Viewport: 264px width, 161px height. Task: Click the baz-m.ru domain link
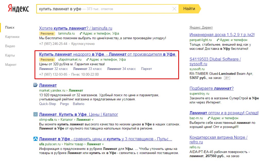(x=196, y=118)
